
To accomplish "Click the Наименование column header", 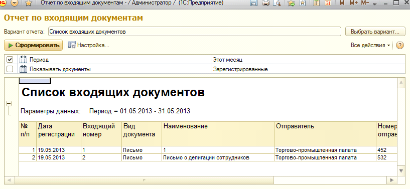I will click(218, 133).
